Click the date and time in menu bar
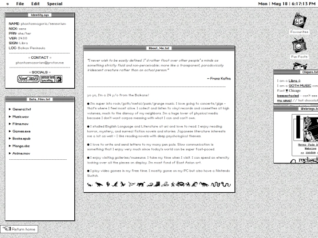This screenshot has height=238, width=318. [x=287, y=4]
